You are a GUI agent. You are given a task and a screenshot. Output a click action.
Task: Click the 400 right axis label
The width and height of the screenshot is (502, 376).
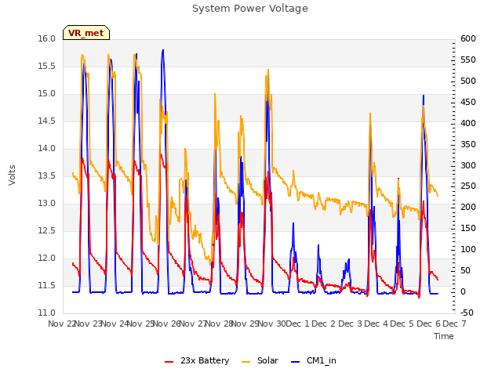[468, 123]
